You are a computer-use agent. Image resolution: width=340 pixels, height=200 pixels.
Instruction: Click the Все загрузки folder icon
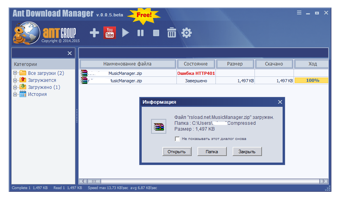[23, 73]
